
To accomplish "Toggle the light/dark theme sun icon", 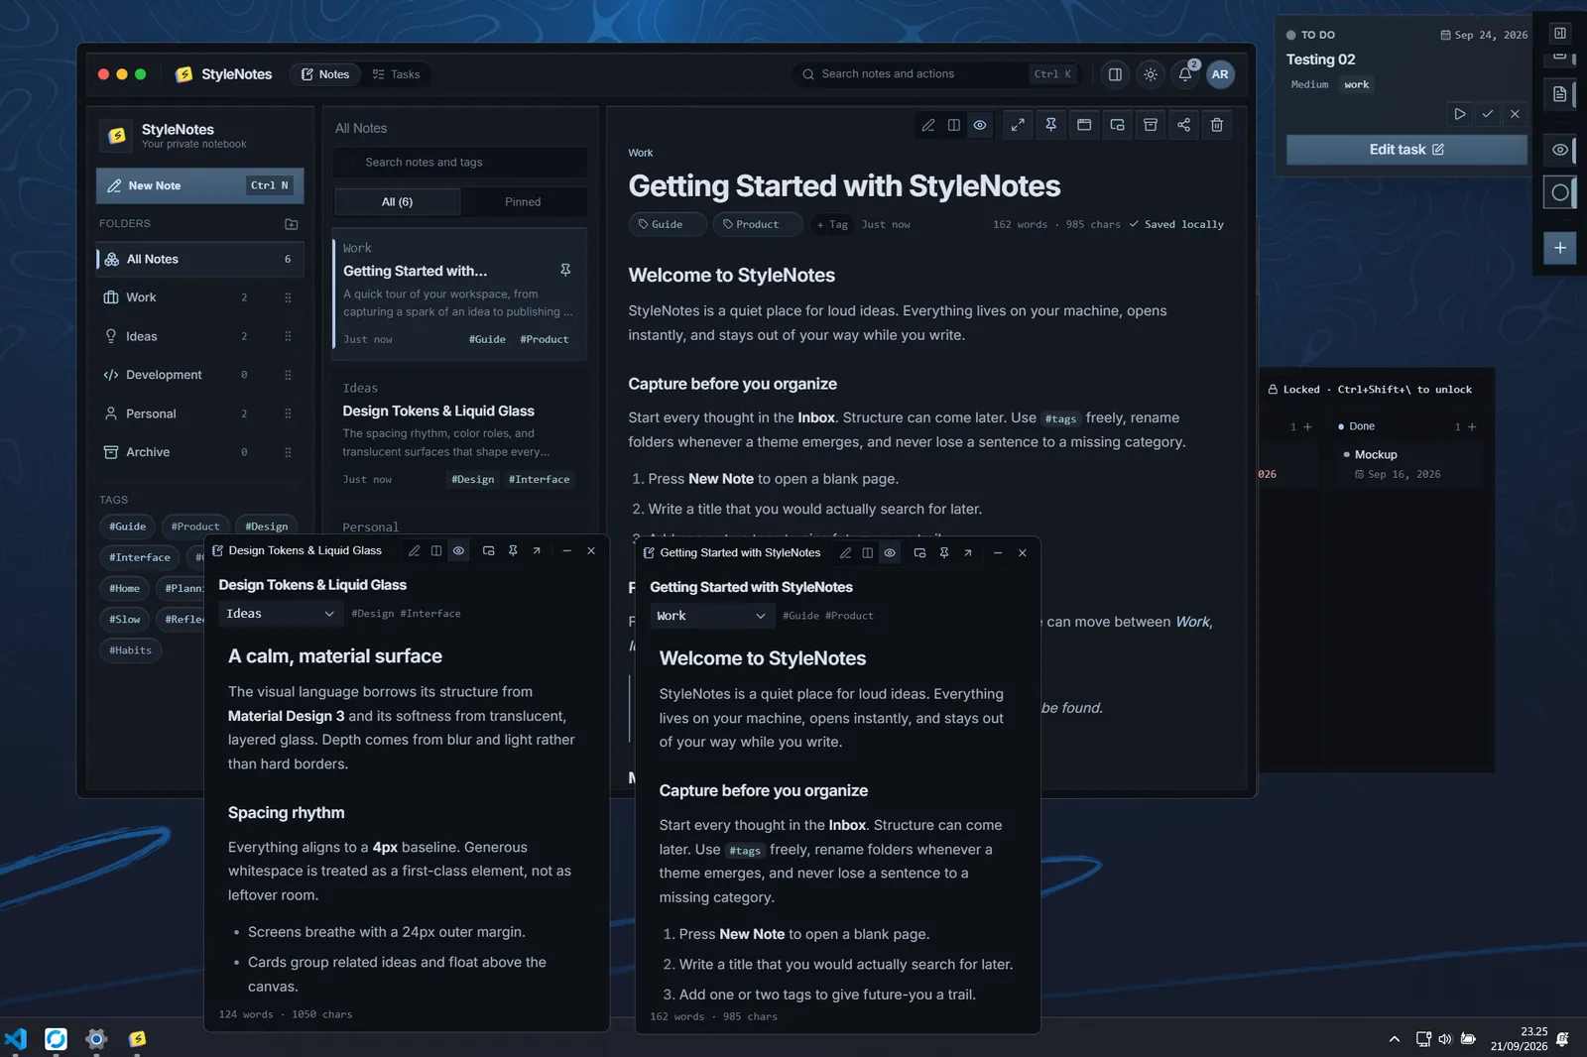I will pos(1151,74).
